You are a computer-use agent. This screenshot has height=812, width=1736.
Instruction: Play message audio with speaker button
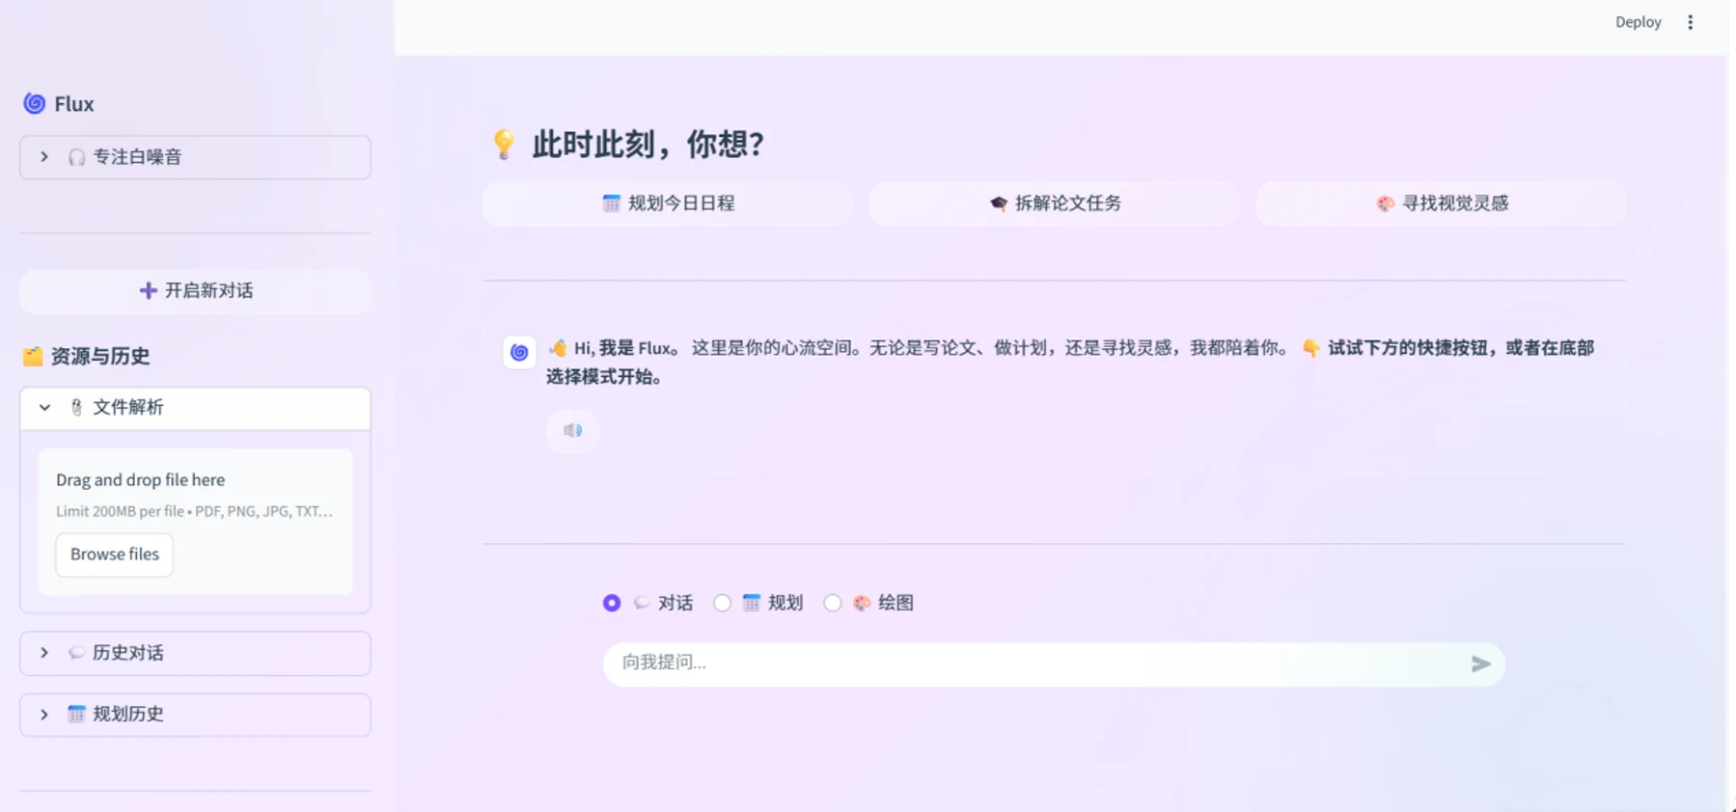[573, 430]
